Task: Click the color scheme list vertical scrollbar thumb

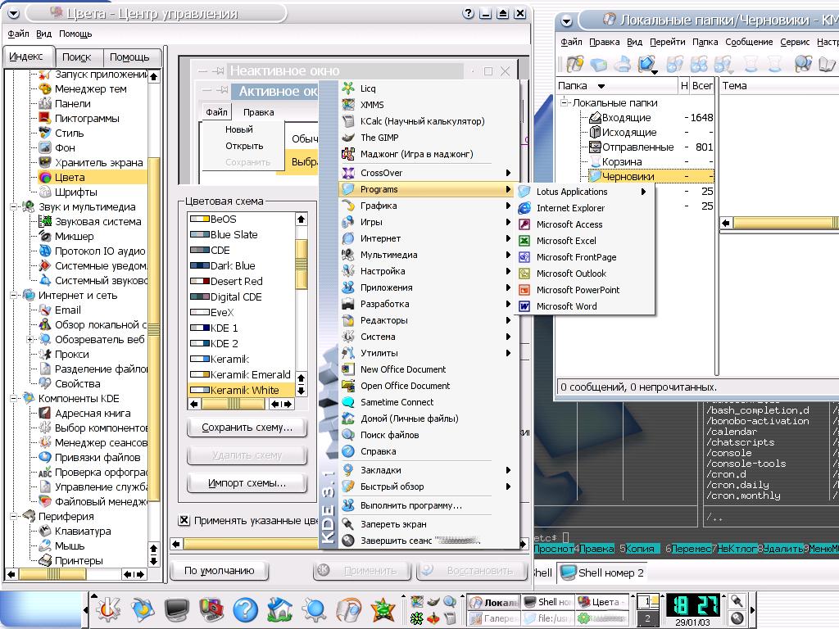Action: (x=302, y=264)
